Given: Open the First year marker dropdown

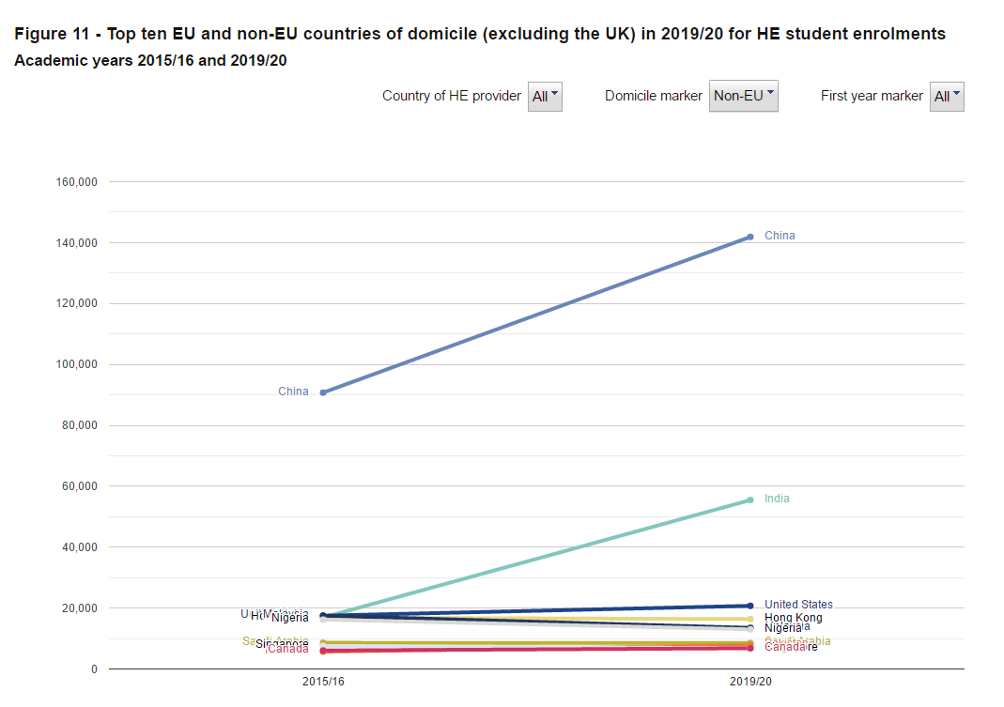Looking at the screenshot, I should 947,96.
